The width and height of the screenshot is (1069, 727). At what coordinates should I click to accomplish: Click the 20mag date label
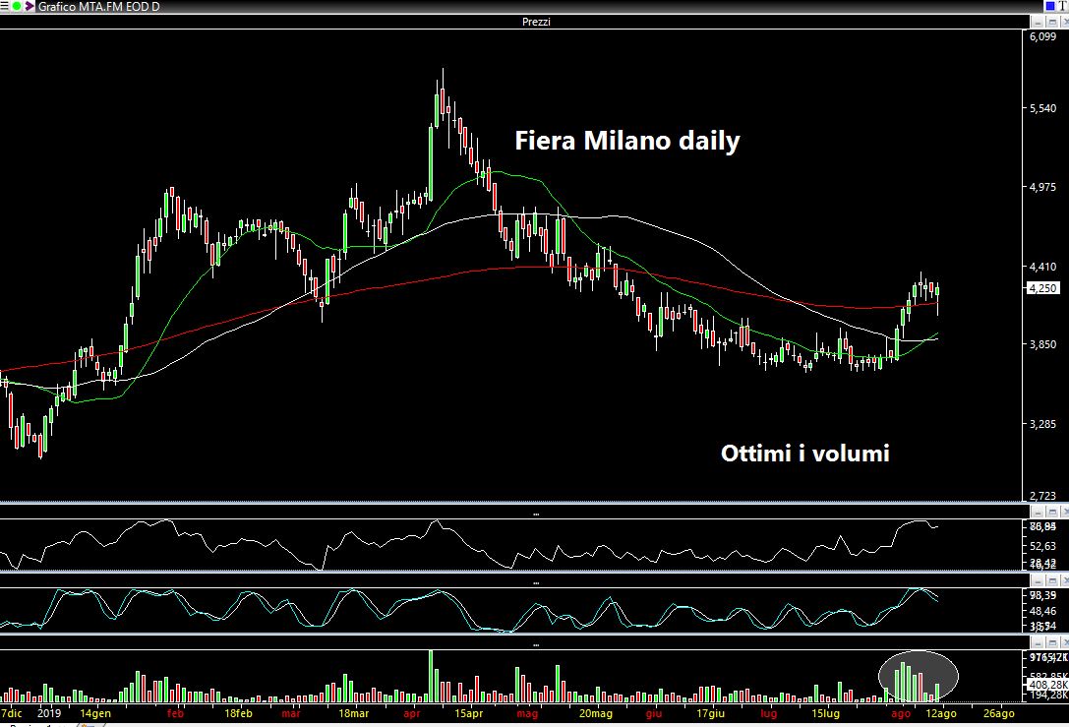point(596,713)
